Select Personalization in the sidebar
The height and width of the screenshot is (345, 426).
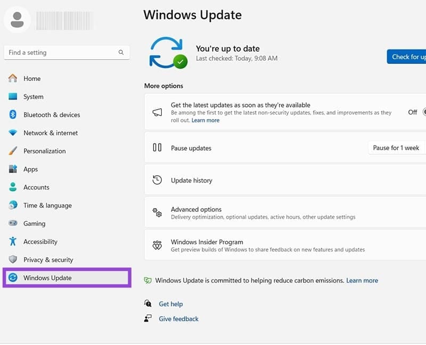(x=67, y=151)
